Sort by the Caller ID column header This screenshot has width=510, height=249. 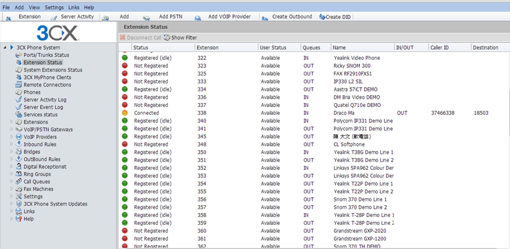pyautogui.click(x=450, y=48)
